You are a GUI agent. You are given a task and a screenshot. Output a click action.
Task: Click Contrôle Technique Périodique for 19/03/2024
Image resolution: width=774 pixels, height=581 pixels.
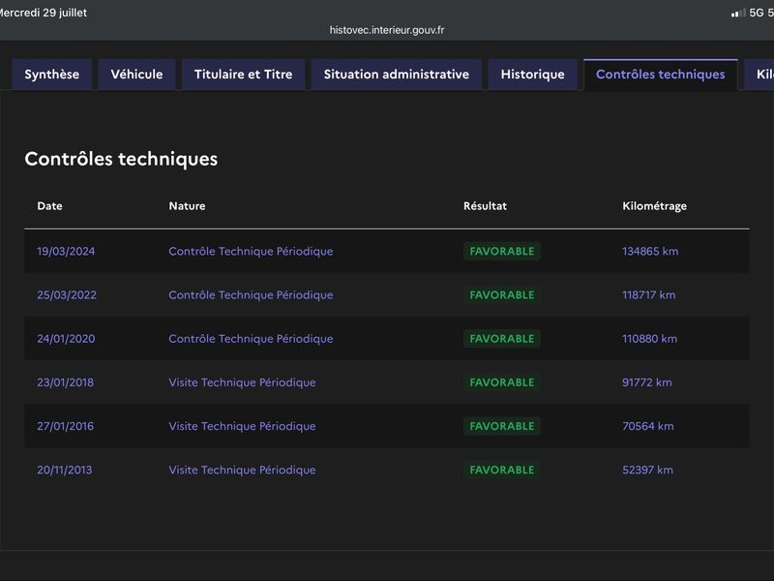(251, 252)
